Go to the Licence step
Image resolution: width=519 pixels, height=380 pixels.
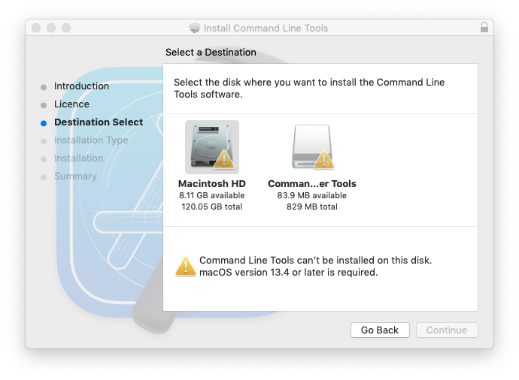[x=71, y=104]
